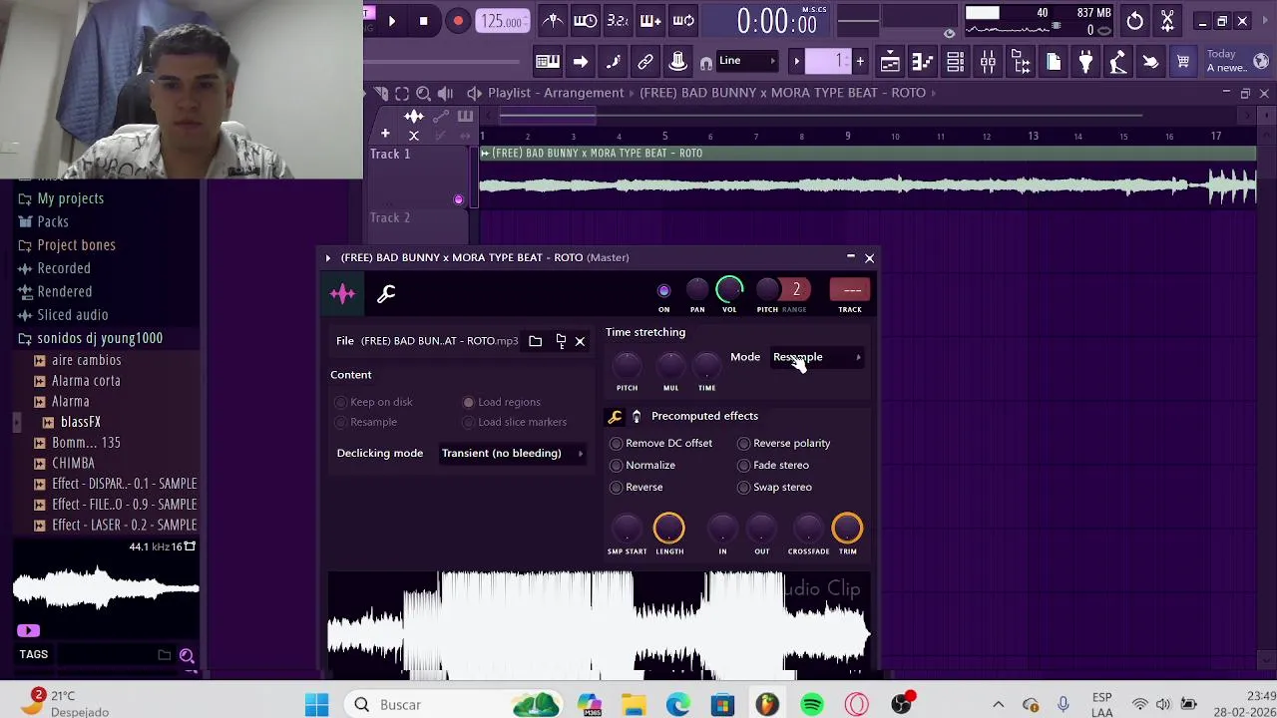Open the TRACK mixer routing selector
Viewport: 1277px width, 718px height.
pyautogui.click(x=851, y=290)
